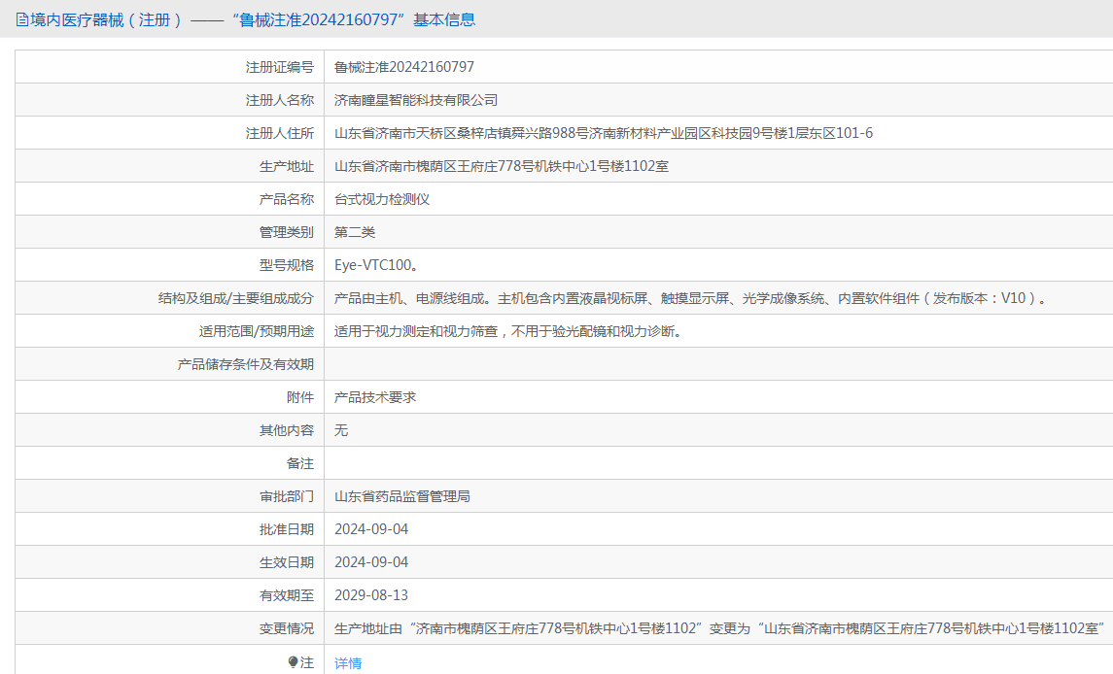Click management category value 第二类
The image size is (1113, 674).
(355, 232)
